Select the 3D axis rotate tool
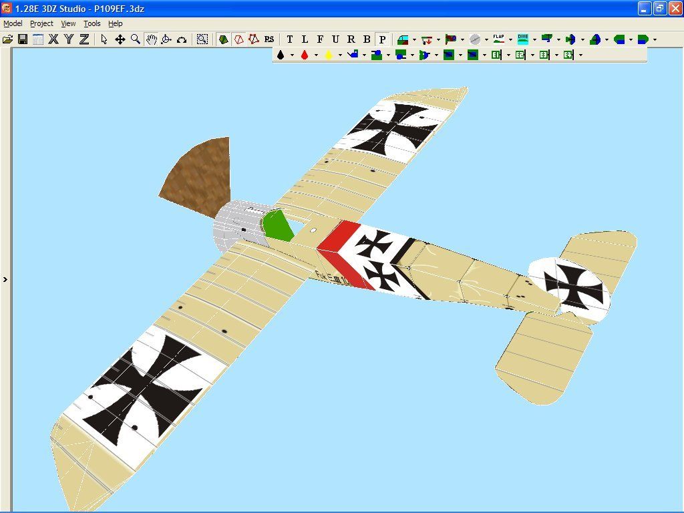This screenshot has width=684, height=513. pos(166,39)
